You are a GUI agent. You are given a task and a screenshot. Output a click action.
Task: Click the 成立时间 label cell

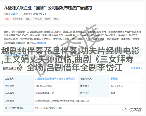93,86
